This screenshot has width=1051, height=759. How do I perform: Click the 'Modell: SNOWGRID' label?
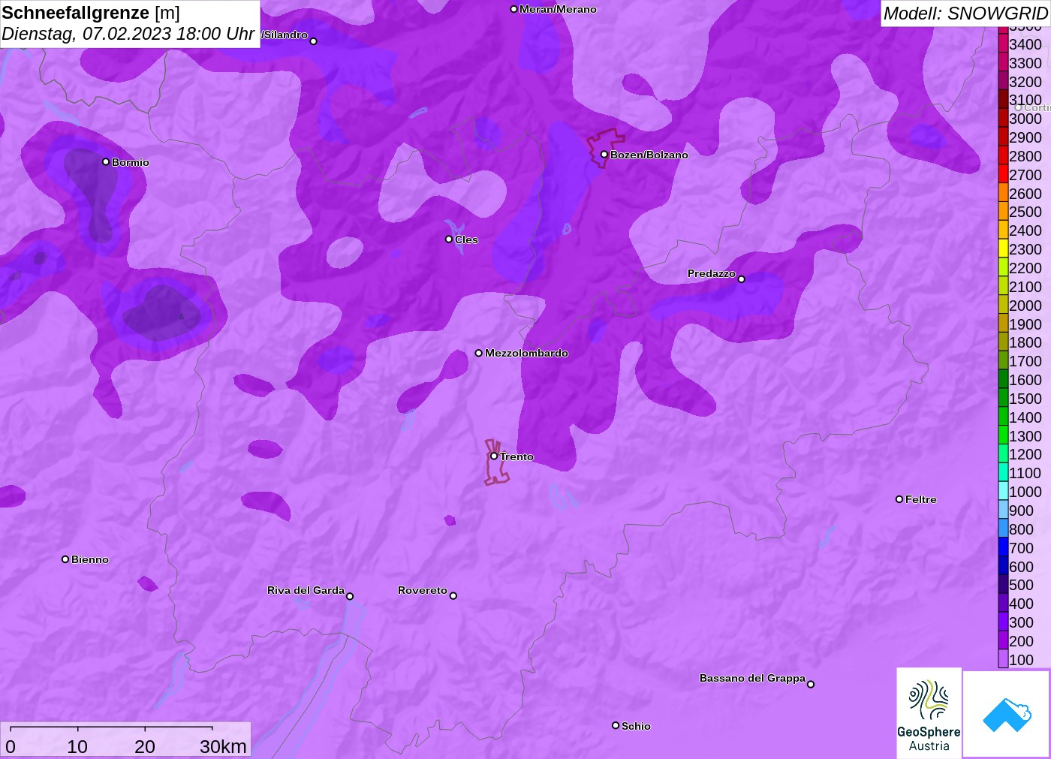(x=965, y=14)
